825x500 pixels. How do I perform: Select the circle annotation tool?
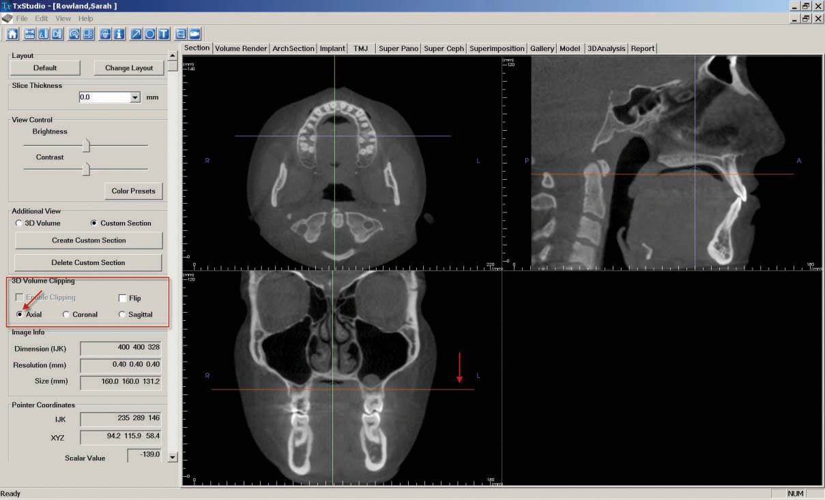point(150,33)
